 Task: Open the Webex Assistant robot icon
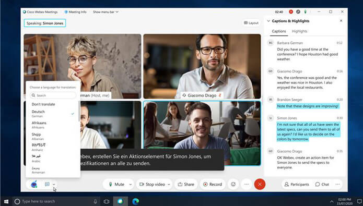click(x=34, y=184)
